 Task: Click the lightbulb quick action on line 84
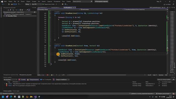click(58, 54)
